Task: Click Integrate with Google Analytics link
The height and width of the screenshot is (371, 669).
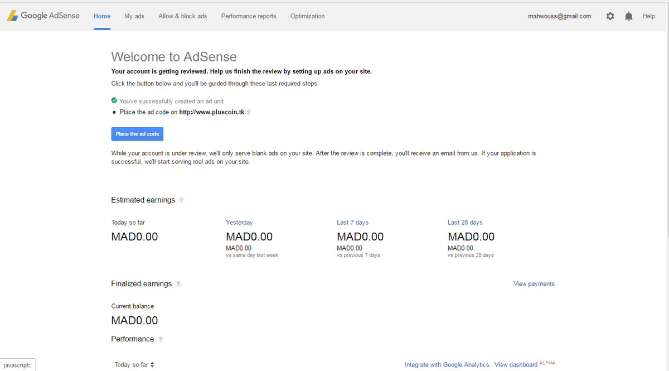Action: click(447, 365)
